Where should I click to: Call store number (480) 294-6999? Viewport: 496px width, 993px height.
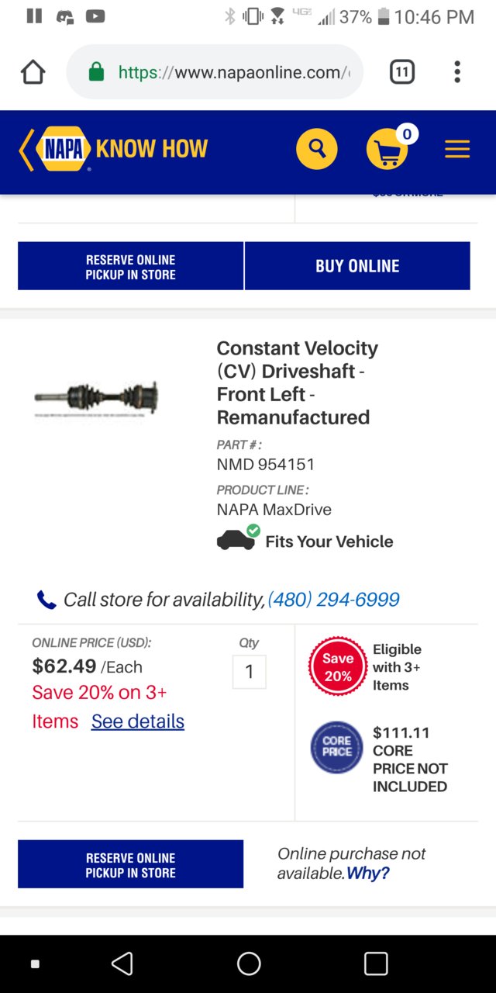(334, 600)
